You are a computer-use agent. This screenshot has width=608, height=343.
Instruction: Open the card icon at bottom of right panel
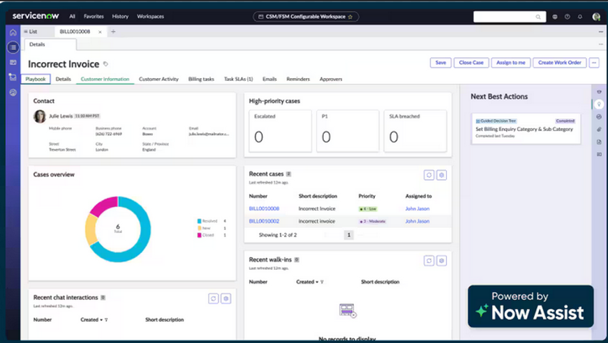[599, 154]
